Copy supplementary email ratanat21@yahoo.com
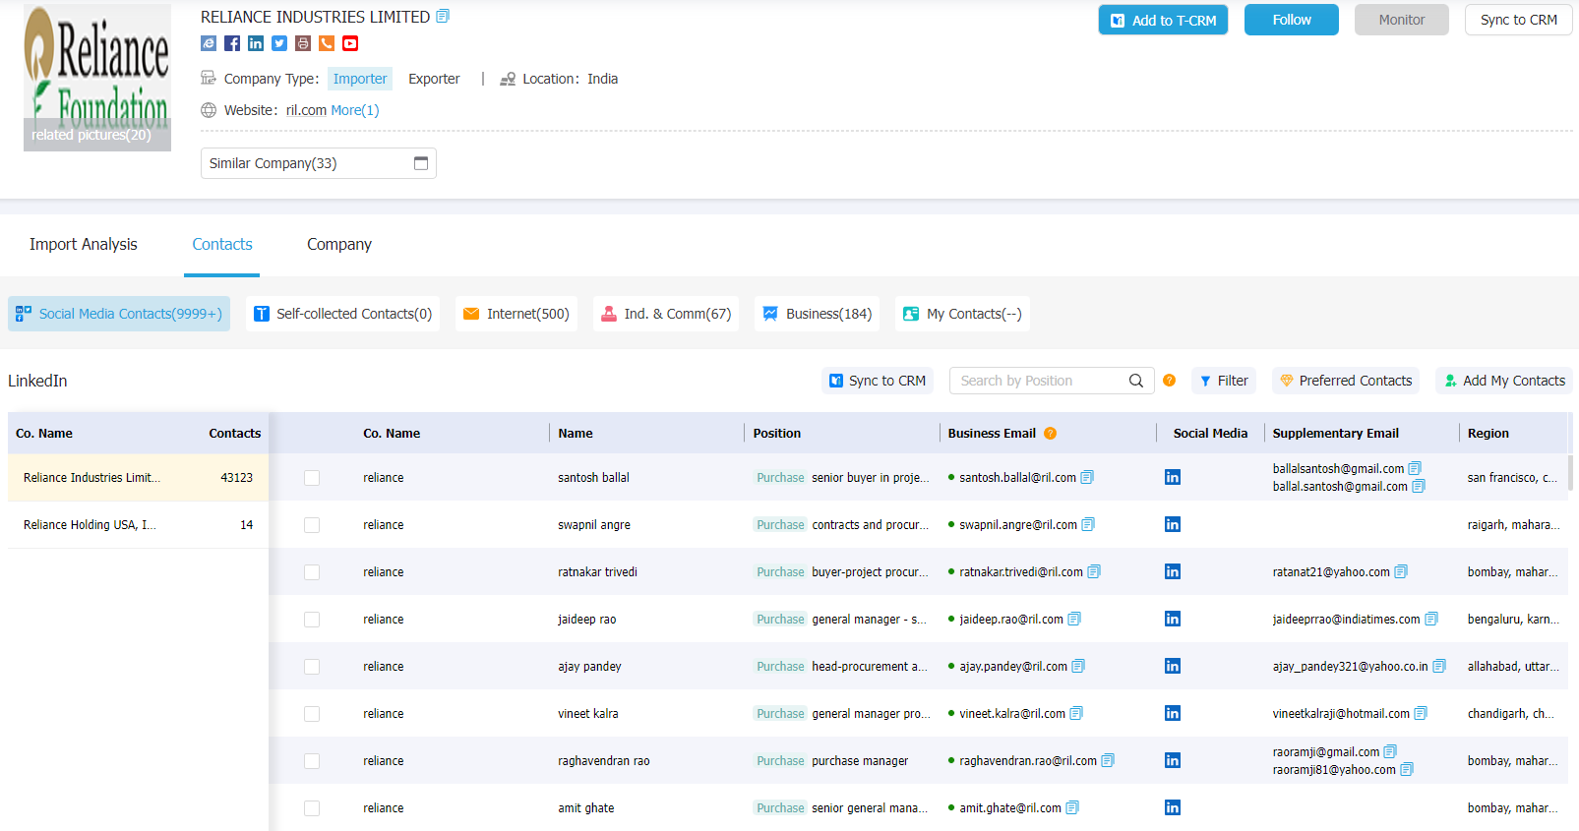 tap(1401, 571)
